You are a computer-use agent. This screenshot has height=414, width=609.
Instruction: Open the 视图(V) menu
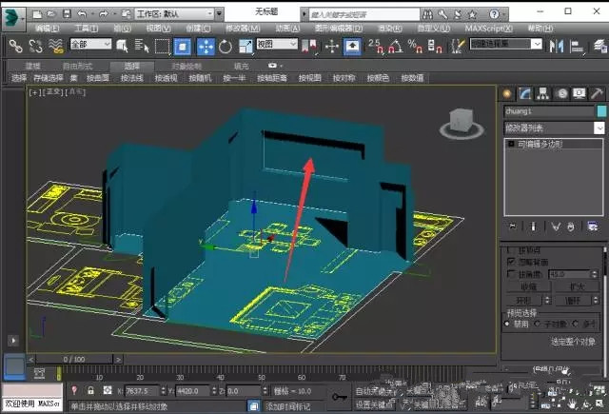(159, 29)
